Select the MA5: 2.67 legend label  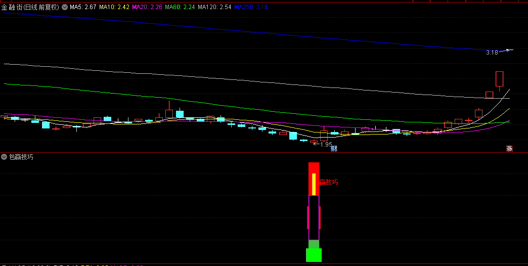[83, 7]
